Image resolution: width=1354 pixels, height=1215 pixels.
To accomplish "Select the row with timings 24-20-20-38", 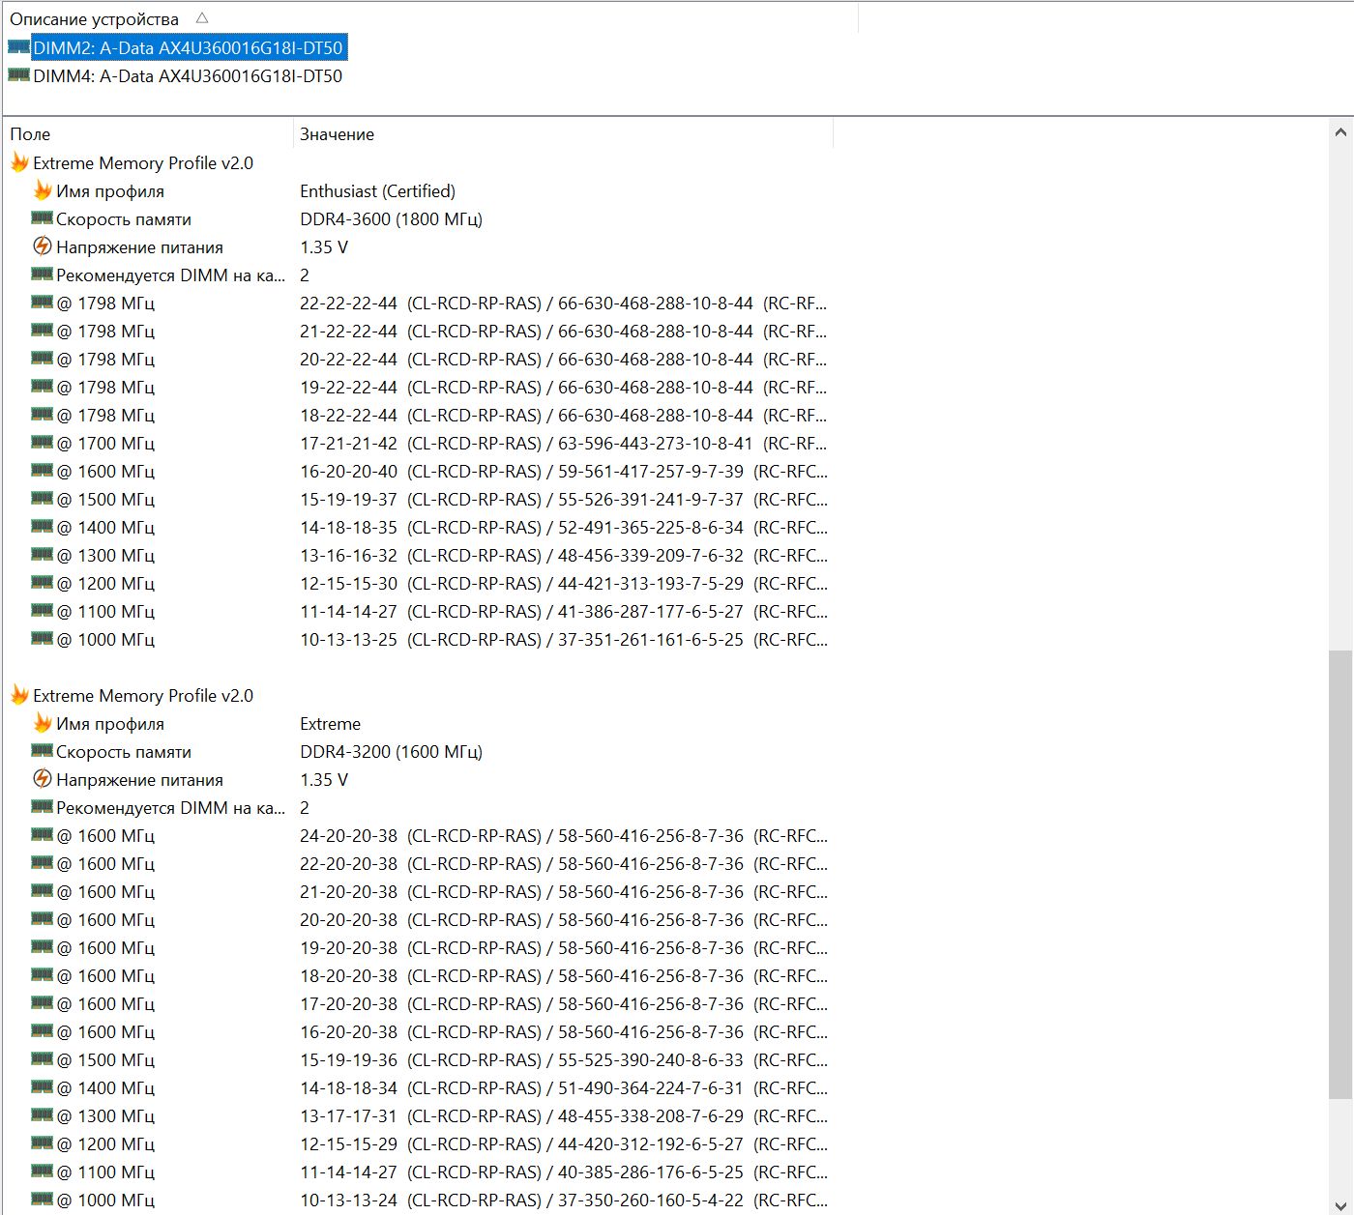I will coord(418,835).
